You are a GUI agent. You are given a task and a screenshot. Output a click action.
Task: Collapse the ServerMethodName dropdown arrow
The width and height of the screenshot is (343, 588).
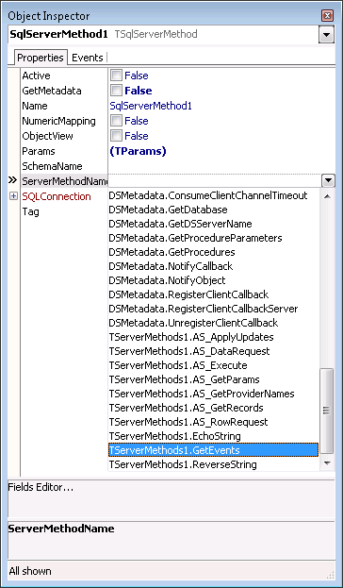(x=328, y=181)
